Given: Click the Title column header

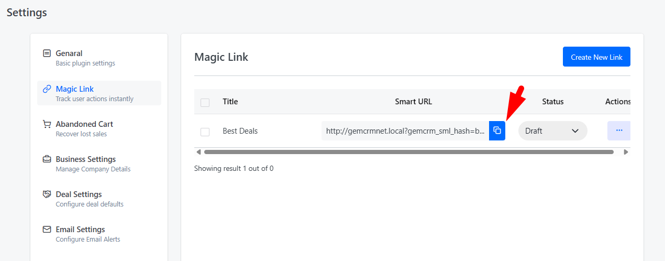Looking at the screenshot, I should (230, 102).
